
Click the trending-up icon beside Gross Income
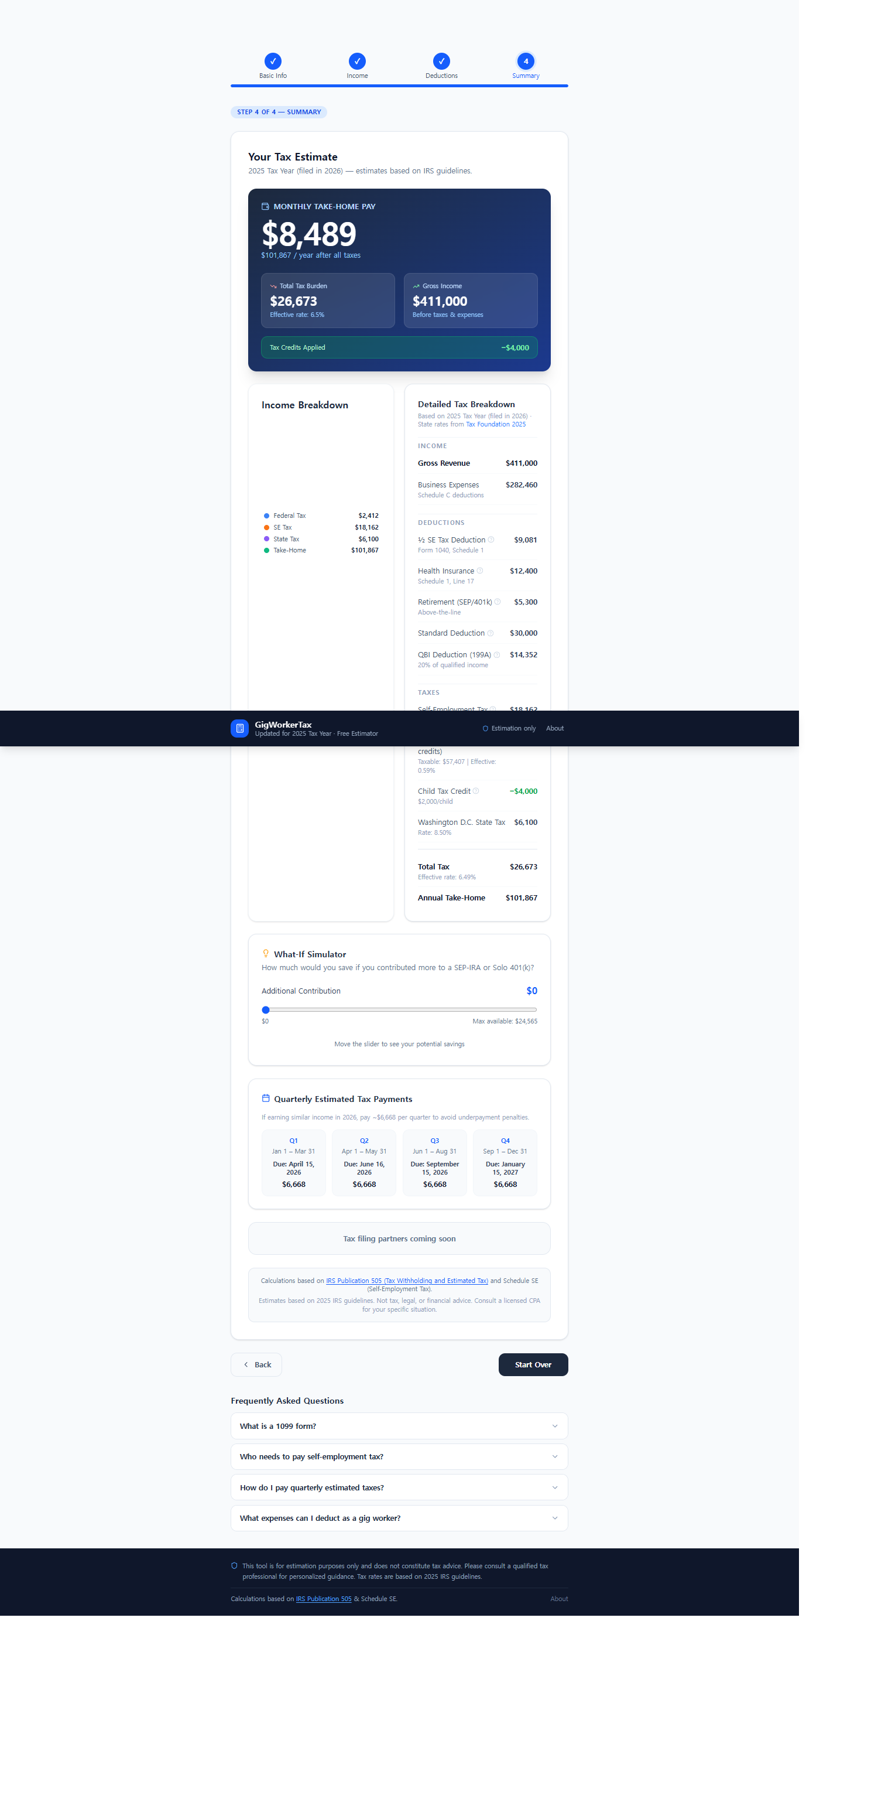[416, 286]
